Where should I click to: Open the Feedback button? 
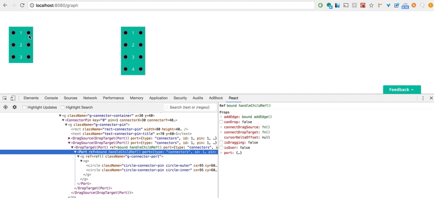click(402, 90)
